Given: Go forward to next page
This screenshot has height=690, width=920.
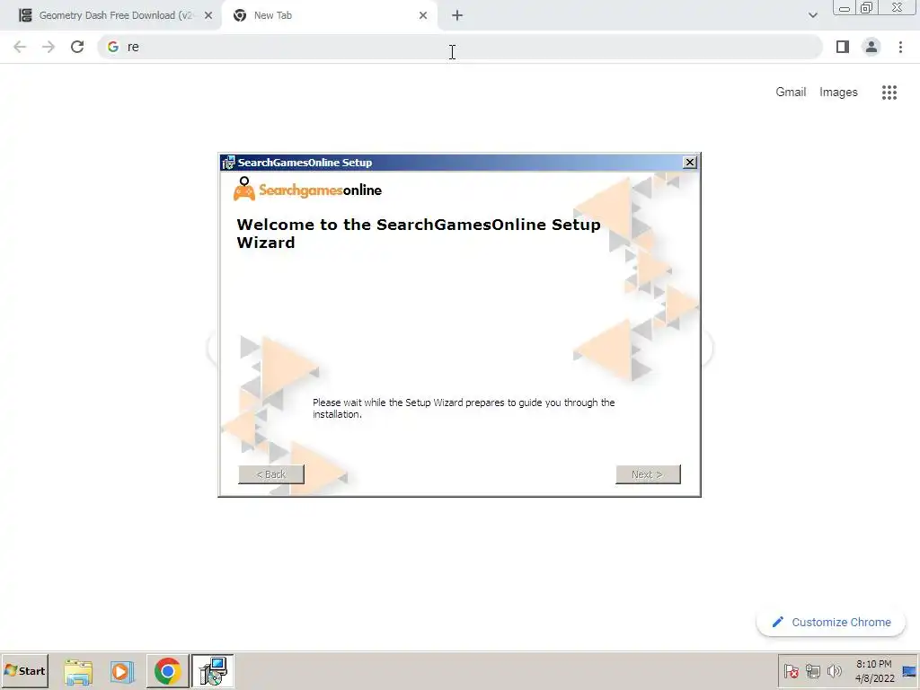Looking at the screenshot, I should coord(49,47).
